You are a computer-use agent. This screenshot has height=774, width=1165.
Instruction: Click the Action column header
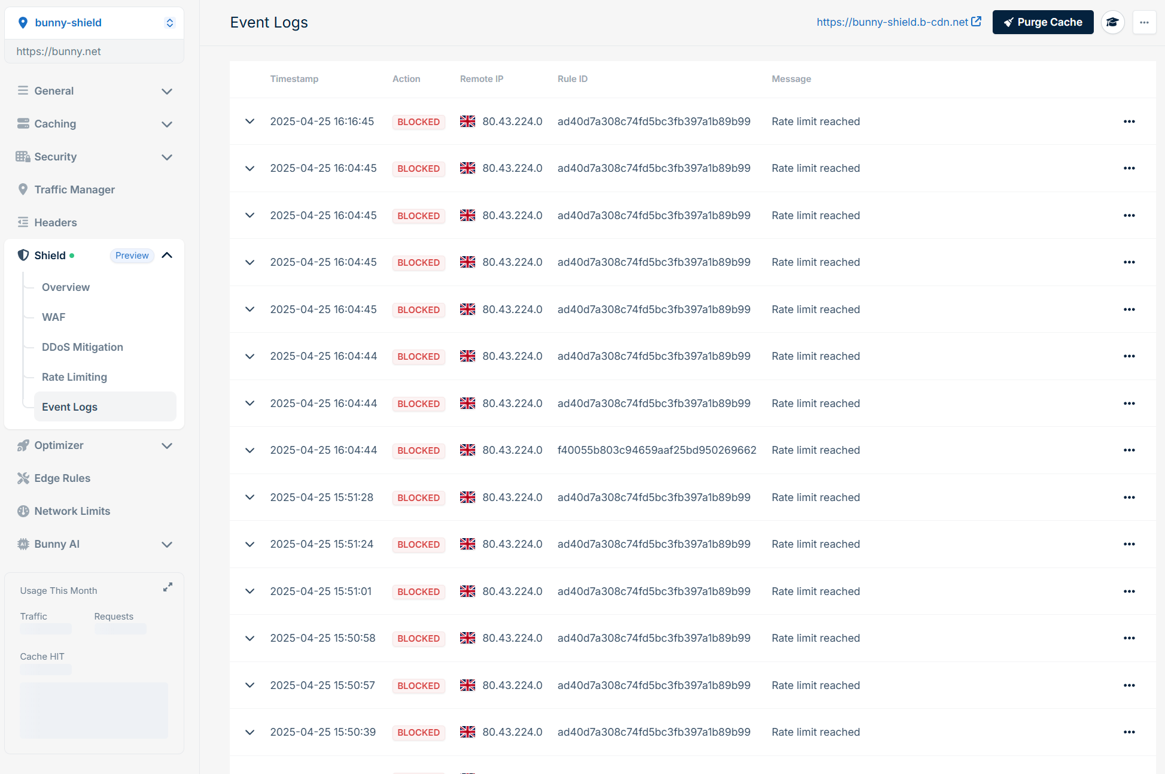click(x=406, y=79)
